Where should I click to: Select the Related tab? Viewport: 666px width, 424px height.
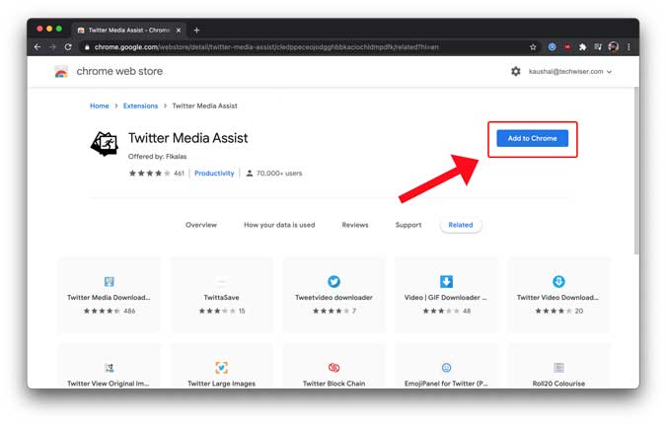461,225
